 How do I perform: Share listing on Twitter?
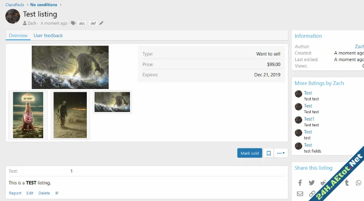312,183
